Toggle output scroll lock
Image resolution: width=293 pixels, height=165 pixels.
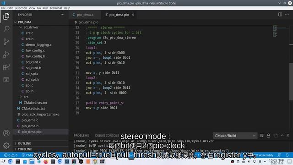click(x=269, y=136)
